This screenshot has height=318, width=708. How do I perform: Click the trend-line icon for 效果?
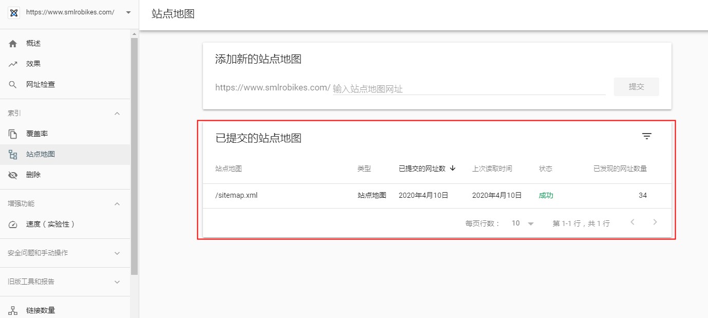coord(13,64)
